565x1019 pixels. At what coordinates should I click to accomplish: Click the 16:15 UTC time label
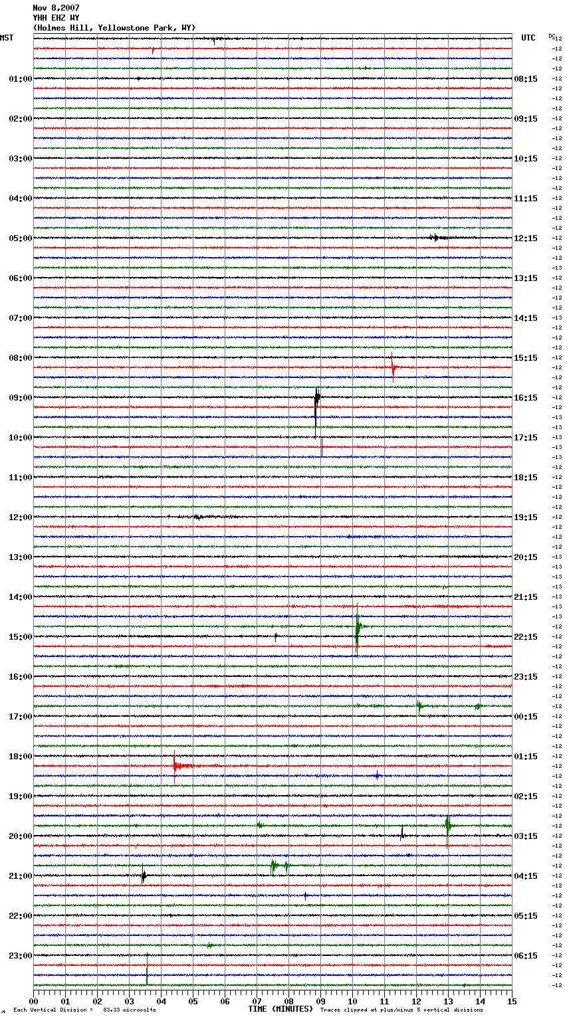tap(526, 398)
